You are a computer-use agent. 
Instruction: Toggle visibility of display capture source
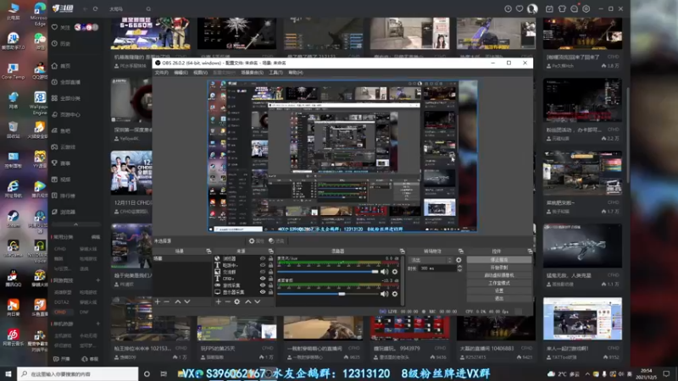tap(263, 292)
